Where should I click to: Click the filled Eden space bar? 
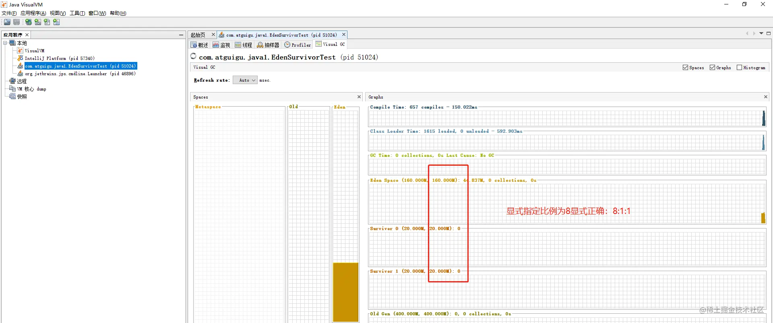(345, 292)
